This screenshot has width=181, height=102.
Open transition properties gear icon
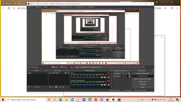(129, 74)
